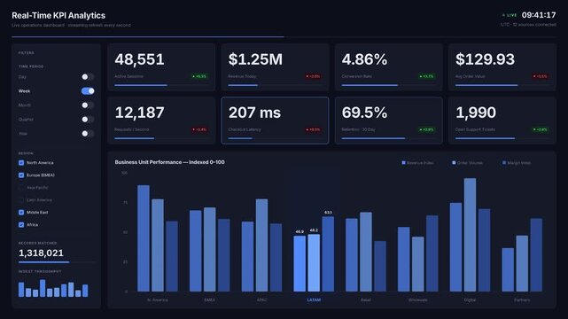Image resolution: width=568 pixels, height=319 pixels.
Task: Select the 207 ms Checkout Latency card
Action: coord(276,121)
